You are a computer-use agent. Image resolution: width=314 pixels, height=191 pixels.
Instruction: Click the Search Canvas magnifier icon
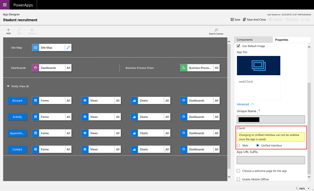[216, 30]
